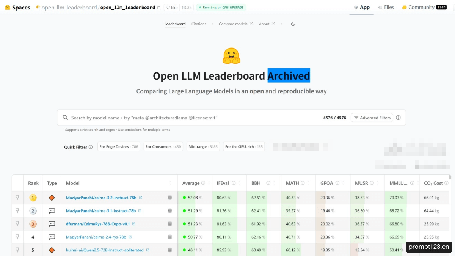
Task: Pin the calme-3.1-instruct-78b row
Action: [x=17, y=210]
